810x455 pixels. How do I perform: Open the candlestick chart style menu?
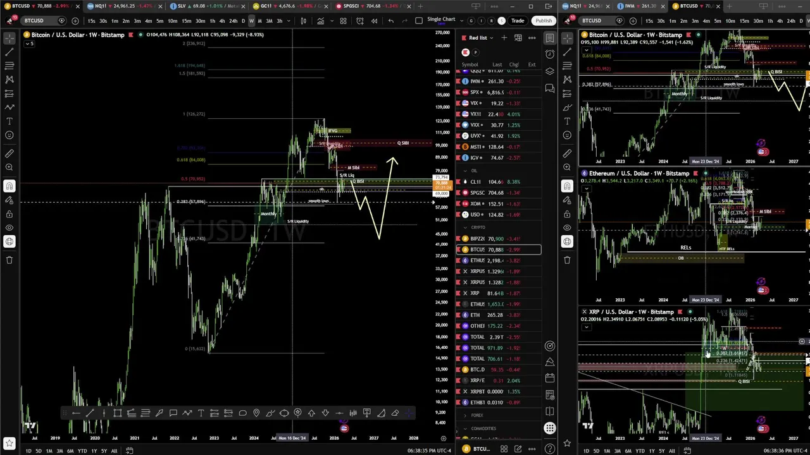pyautogui.click(x=303, y=21)
